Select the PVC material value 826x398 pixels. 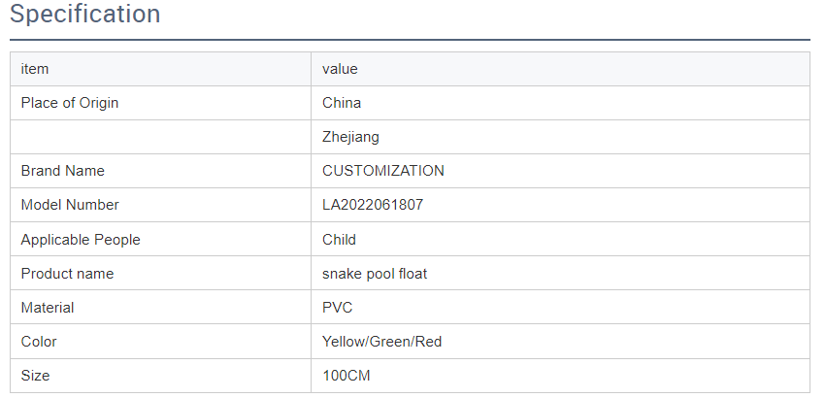338,308
